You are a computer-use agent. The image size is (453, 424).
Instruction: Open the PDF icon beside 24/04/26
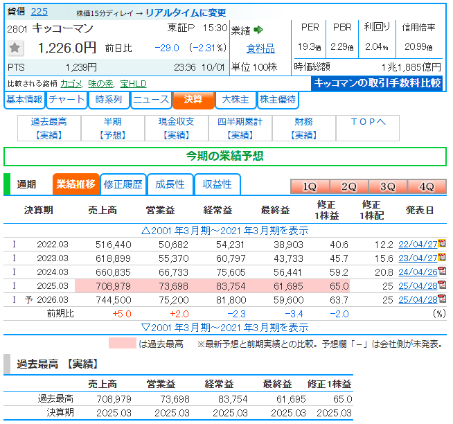tap(442, 272)
